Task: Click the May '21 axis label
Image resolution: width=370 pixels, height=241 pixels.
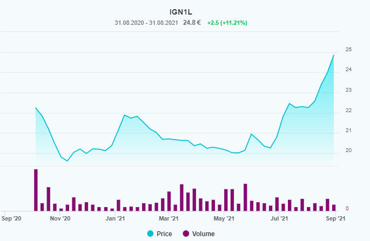Action: point(224,218)
